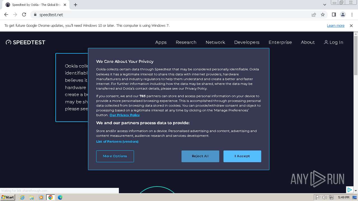Click the Speedtest logo

25,42
